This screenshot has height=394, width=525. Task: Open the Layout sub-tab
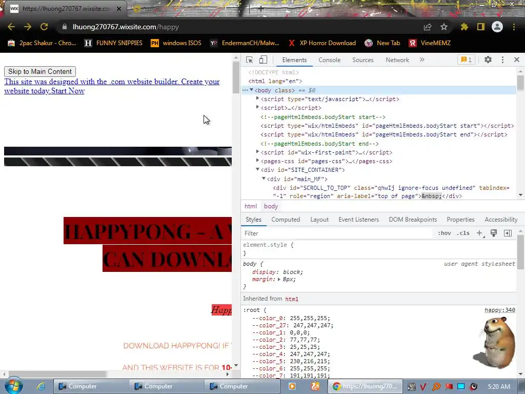click(319, 220)
